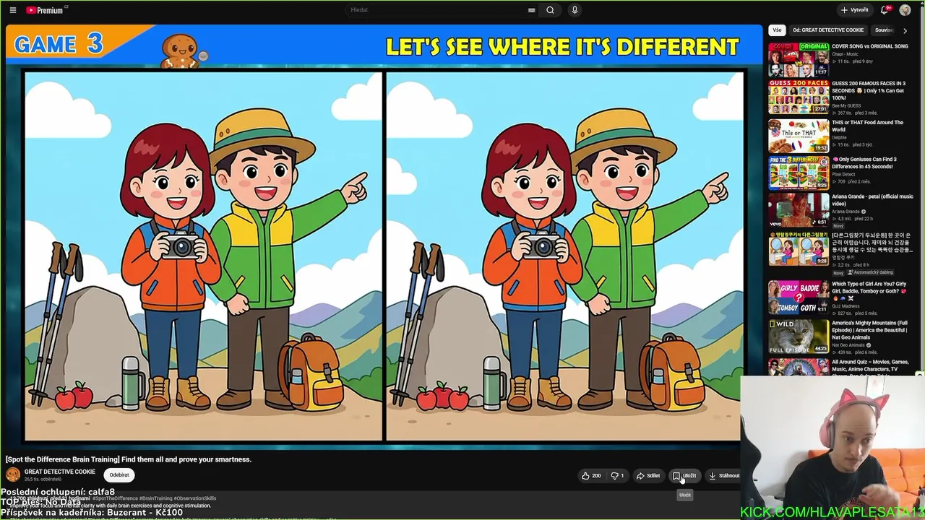Open the on-screen keyboard in search box
This screenshot has height=520, width=925.
pos(532,10)
